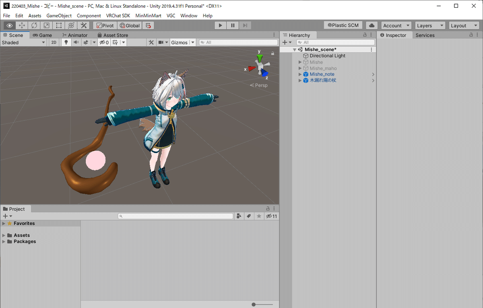Click the Pause button
The height and width of the screenshot is (308, 483).
tap(233, 25)
